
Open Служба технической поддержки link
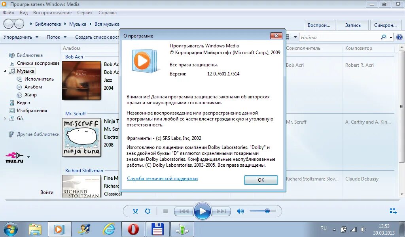162,179
